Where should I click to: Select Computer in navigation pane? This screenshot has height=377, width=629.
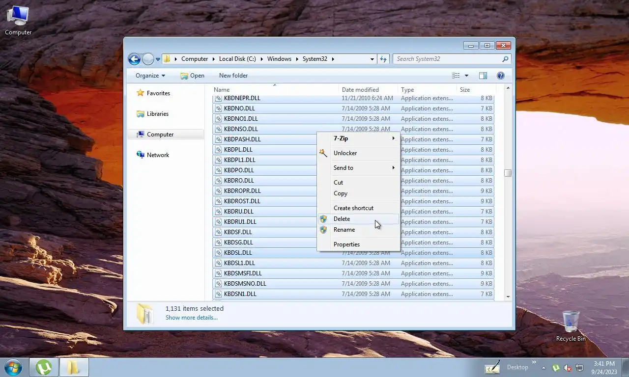click(166, 135)
